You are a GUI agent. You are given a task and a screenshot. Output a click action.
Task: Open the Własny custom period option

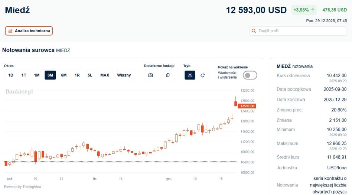click(124, 75)
